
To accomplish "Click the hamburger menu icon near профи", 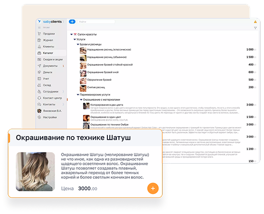I will pyautogui.click(x=39, y=27).
